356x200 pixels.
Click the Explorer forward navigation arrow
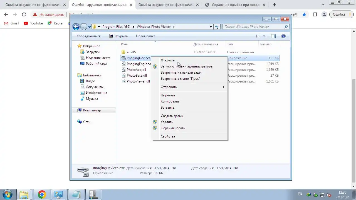pos(84,27)
